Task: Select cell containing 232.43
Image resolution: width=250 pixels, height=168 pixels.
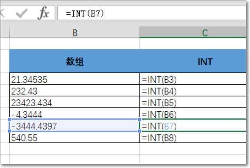Action: click(x=74, y=90)
